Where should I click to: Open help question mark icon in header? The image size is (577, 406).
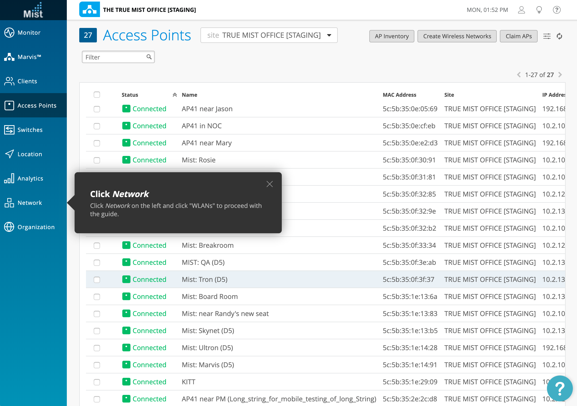pos(557,10)
